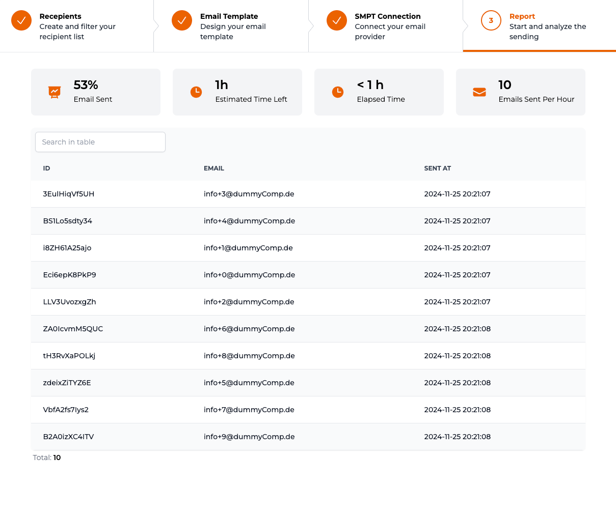Click the Elapsed Time clock icon

click(x=338, y=92)
